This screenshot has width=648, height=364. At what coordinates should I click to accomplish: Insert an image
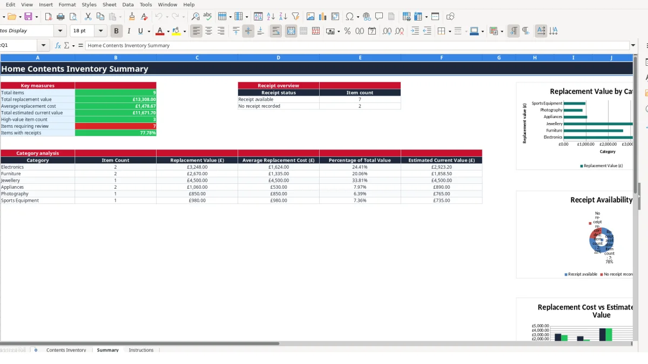310,17
